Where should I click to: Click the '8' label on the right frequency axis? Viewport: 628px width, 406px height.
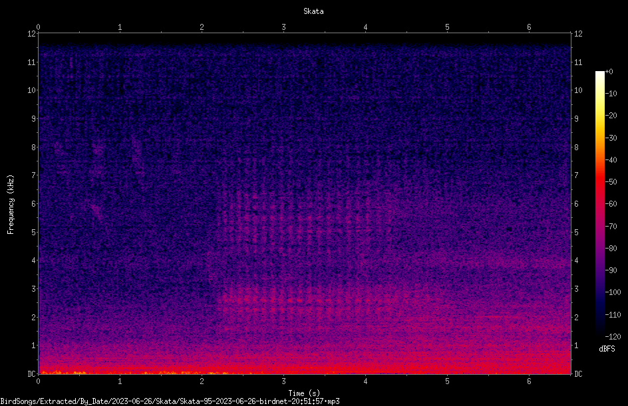576,148
